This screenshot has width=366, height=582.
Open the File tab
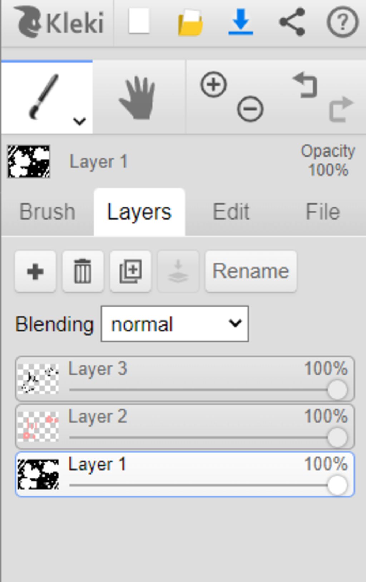coord(323,212)
